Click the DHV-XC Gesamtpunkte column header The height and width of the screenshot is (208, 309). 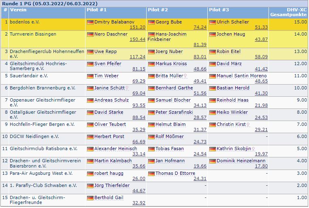[x=288, y=12]
